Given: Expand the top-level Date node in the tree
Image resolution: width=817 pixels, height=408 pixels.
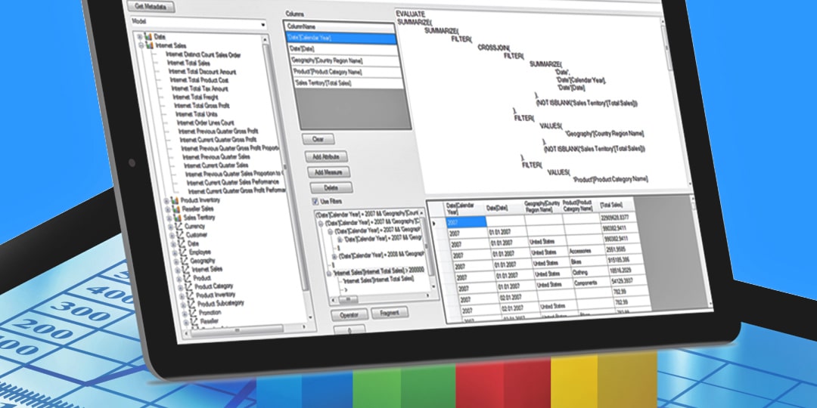Looking at the screenshot, I should point(139,38).
